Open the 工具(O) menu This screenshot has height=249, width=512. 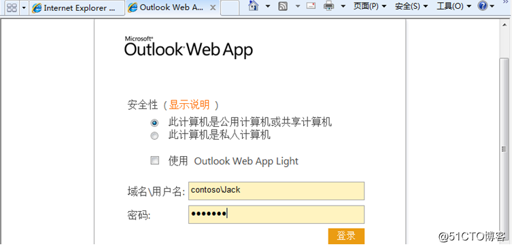[x=454, y=6]
